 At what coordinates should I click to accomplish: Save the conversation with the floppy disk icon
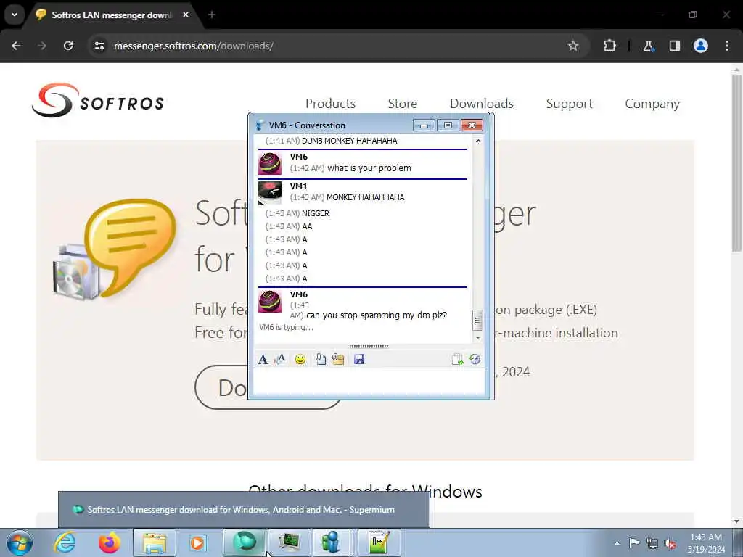click(359, 359)
